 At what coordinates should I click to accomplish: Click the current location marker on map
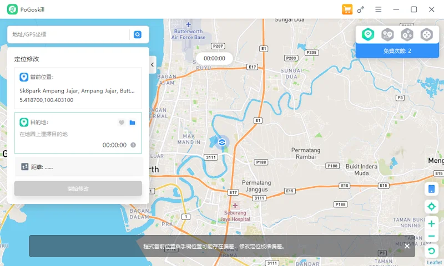click(222, 142)
